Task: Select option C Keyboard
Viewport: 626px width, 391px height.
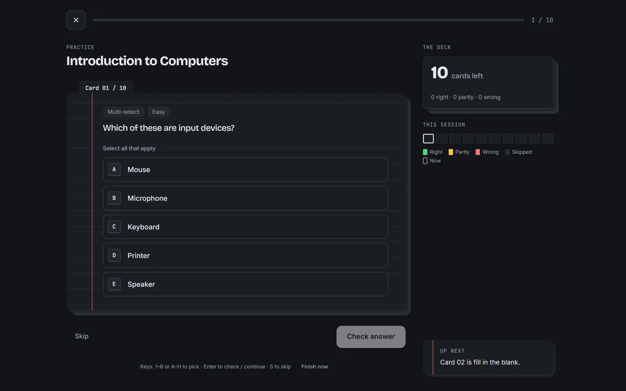Action: pyautogui.click(x=245, y=227)
